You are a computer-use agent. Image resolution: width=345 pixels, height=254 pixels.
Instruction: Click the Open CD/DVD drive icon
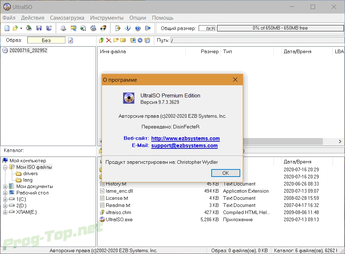(29, 28)
